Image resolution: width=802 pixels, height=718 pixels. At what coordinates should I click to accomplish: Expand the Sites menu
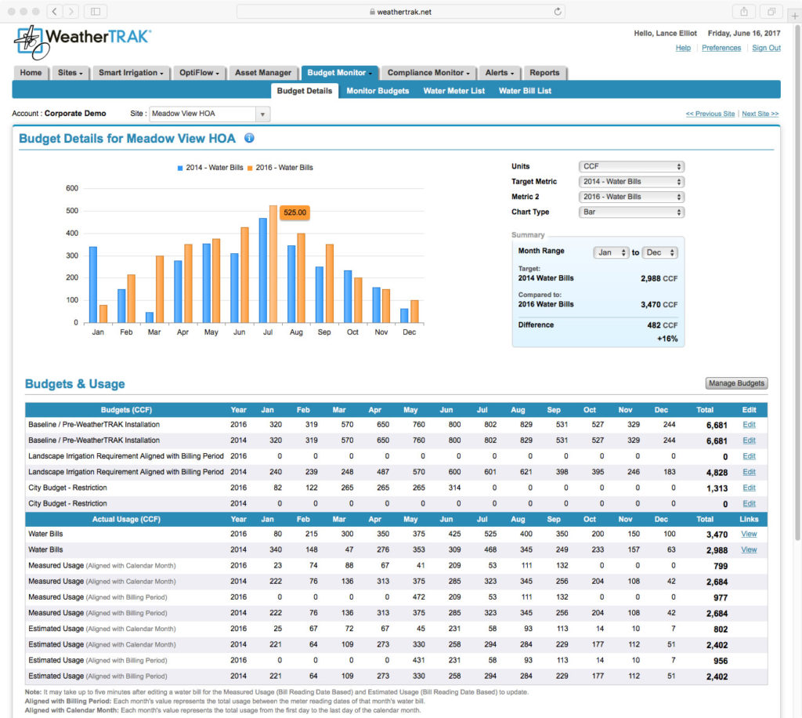70,73
